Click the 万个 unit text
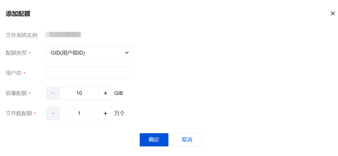Image resolution: width=338 pixels, height=156 pixels. tap(120, 113)
